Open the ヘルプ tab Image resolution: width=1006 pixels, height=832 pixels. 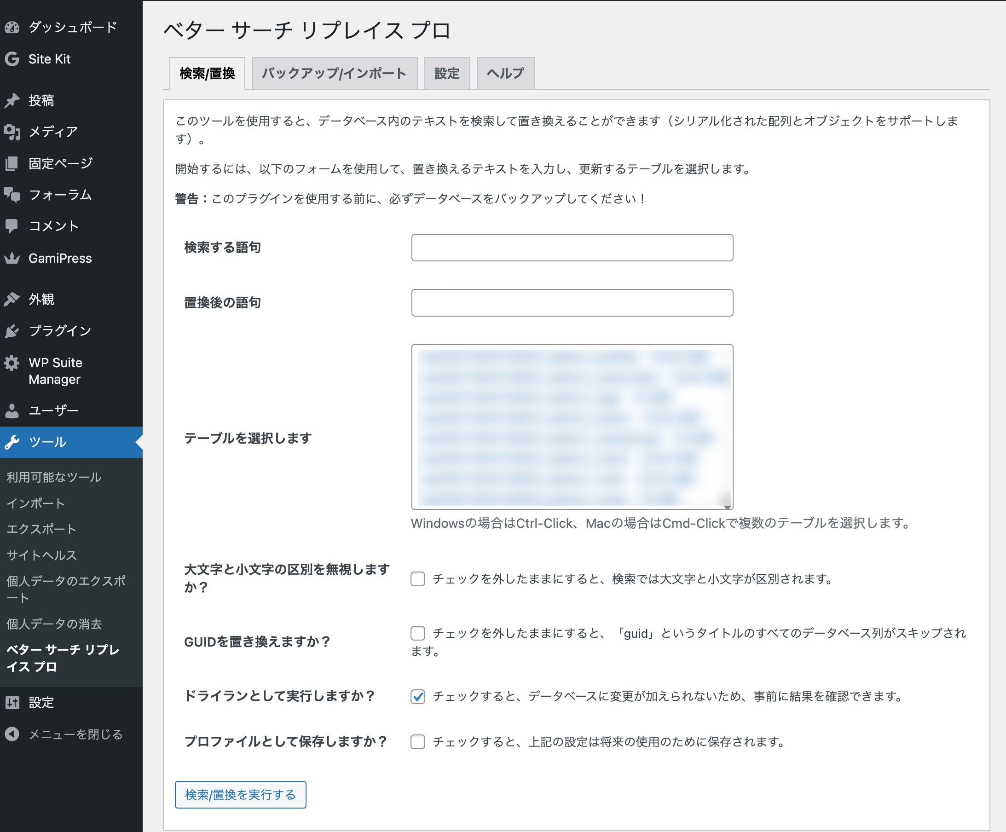505,73
